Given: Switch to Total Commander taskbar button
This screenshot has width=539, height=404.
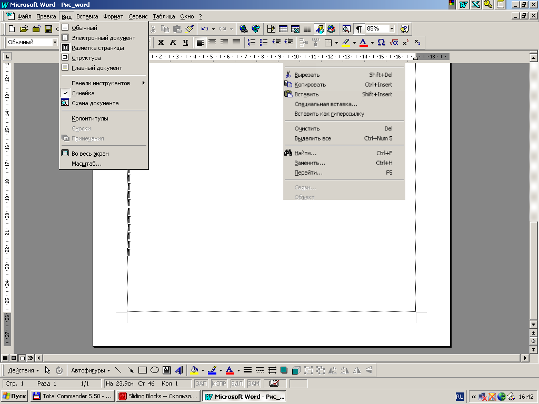Looking at the screenshot, I should (x=73, y=396).
